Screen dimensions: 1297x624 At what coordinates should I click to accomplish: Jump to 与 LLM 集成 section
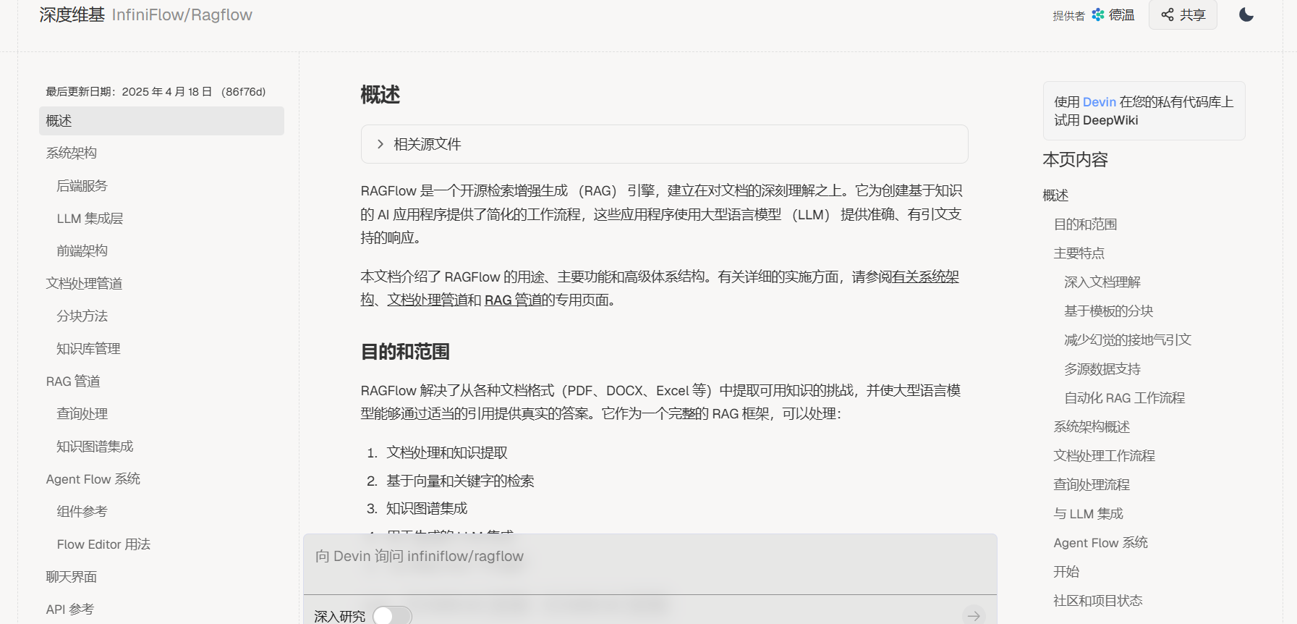tap(1089, 513)
